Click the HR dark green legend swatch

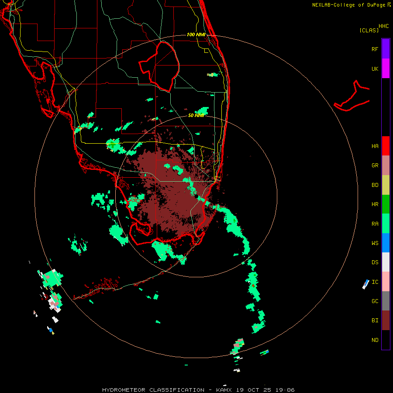pyautogui.click(x=386, y=204)
